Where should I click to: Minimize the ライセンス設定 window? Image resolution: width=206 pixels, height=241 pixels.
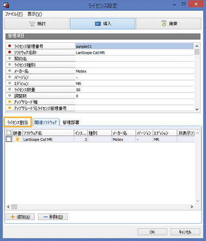tap(175, 4)
